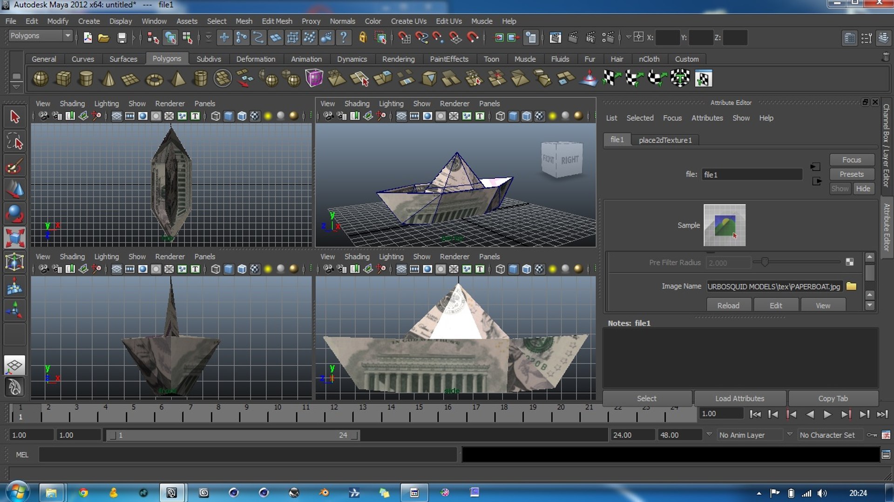
Task: Toggle Attribute Editor vertical side tab
Action: click(887, 227)
